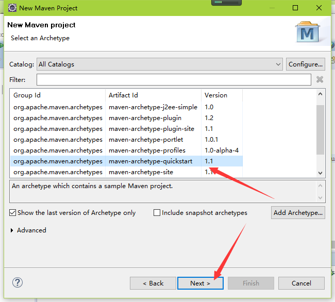Select maven-archetype-j2ee-simple row
This screenshot has height=302, width=335.
[126, 107]
